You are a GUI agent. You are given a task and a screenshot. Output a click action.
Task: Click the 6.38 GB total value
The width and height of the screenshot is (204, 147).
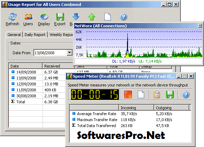pos(51,102)
